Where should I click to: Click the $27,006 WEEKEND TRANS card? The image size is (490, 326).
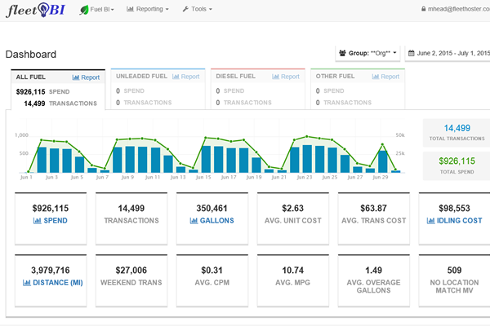[131, 280]
